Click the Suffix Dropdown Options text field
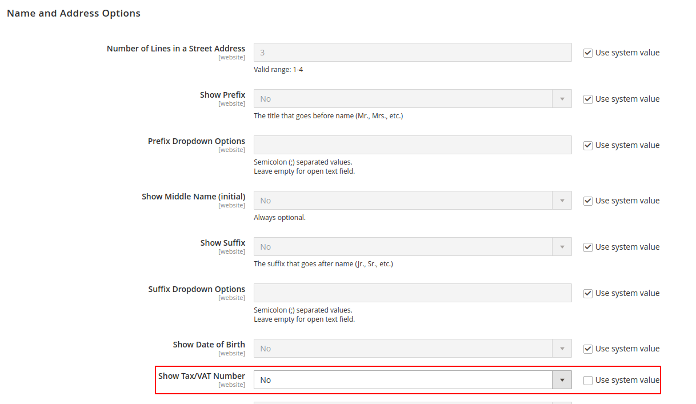 (x=411, y=293)
